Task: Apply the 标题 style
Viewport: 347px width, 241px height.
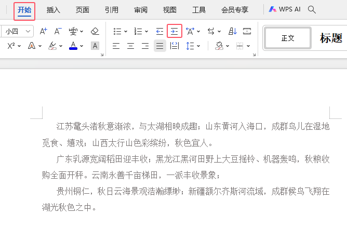Action: pos(331,38)
